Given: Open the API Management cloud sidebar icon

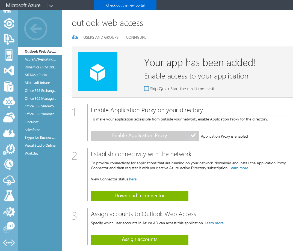Looking at the screenshot, I should [x=9, y=180].
